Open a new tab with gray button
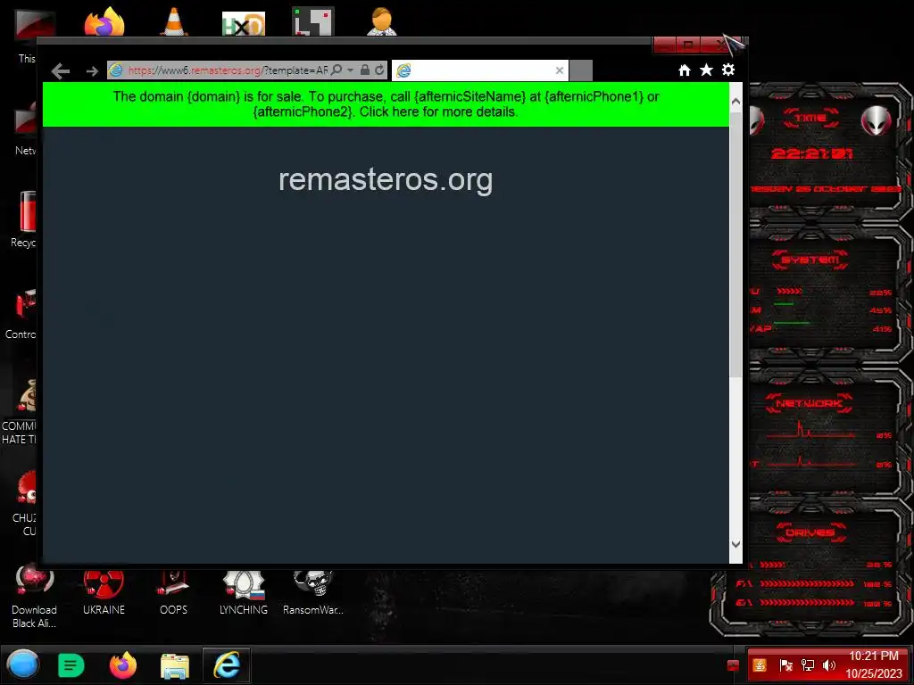914x685 pixels. click(580, 70)
